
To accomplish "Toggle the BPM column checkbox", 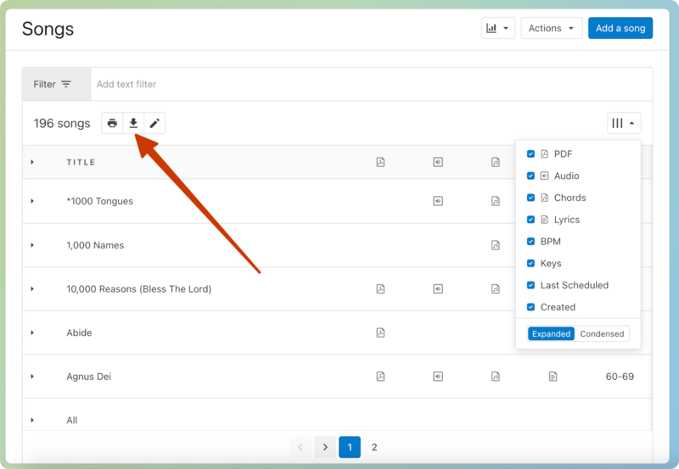I will (x=531, y=242).
